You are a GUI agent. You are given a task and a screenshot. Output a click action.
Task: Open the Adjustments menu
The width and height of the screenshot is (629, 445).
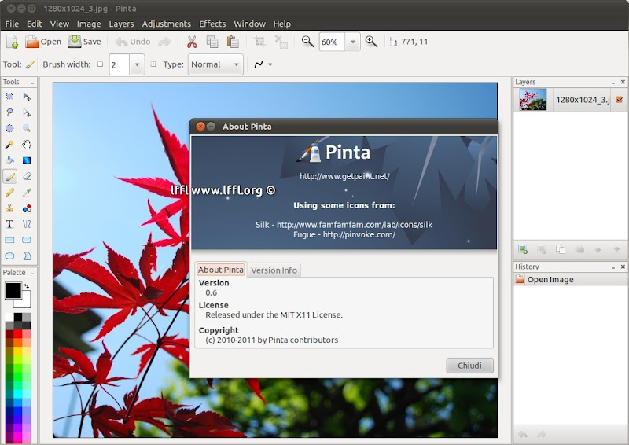pyautogui.click(x=167, y=24)
